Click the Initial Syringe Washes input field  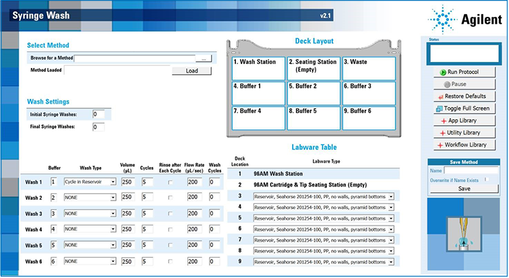(98, 114)
